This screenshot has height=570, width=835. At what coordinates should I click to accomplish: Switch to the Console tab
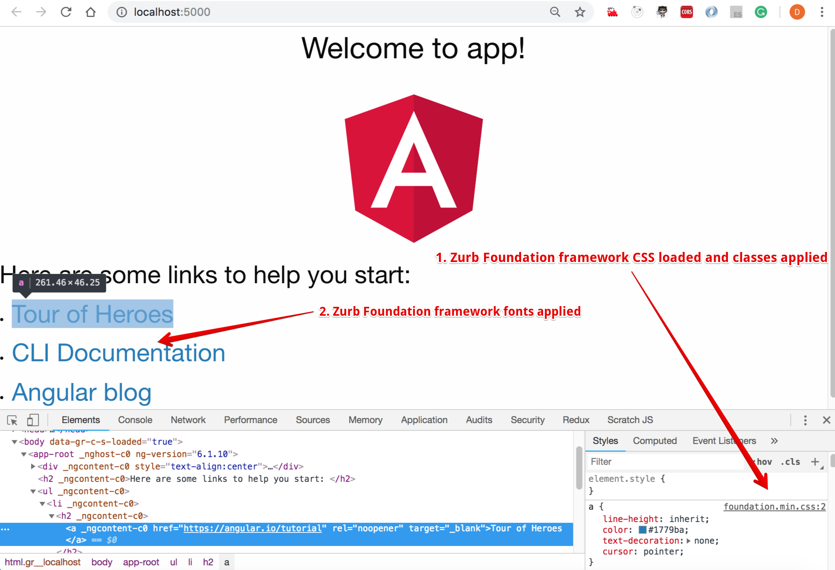135,420
